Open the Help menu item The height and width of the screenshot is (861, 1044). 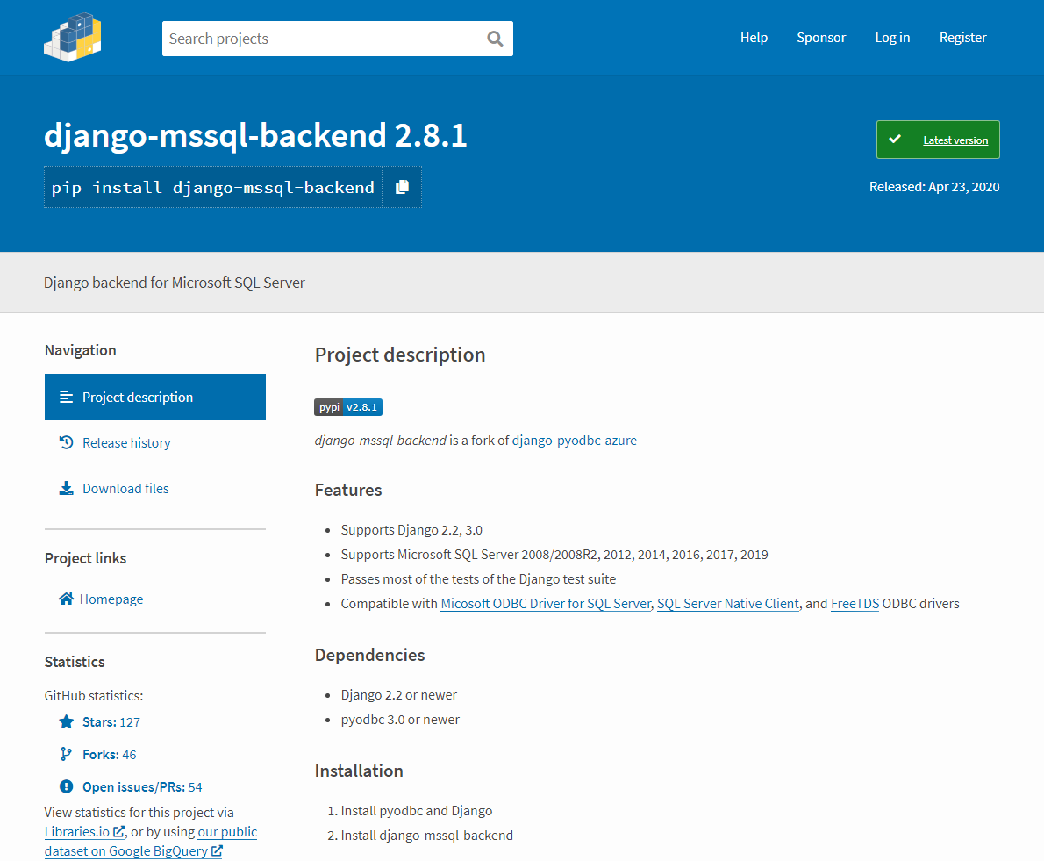click(x=754, y=37)
